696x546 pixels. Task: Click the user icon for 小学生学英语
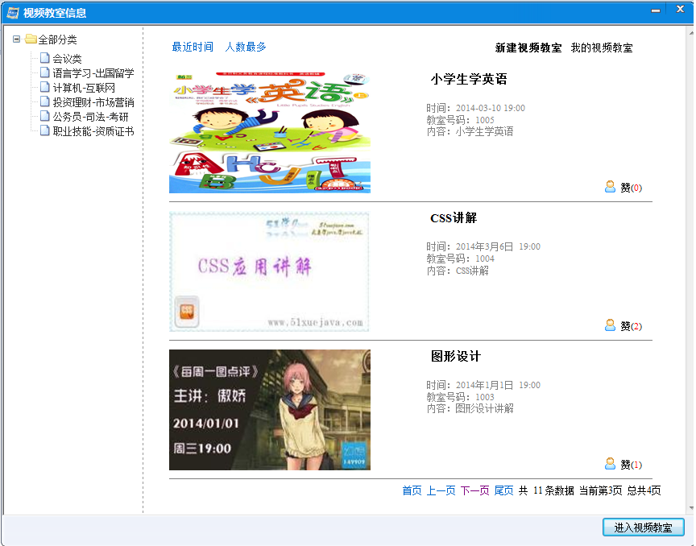pyautogui.click(x=610, y=187)
